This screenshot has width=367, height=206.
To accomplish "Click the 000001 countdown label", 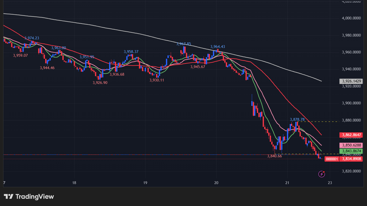I will 332,159.
